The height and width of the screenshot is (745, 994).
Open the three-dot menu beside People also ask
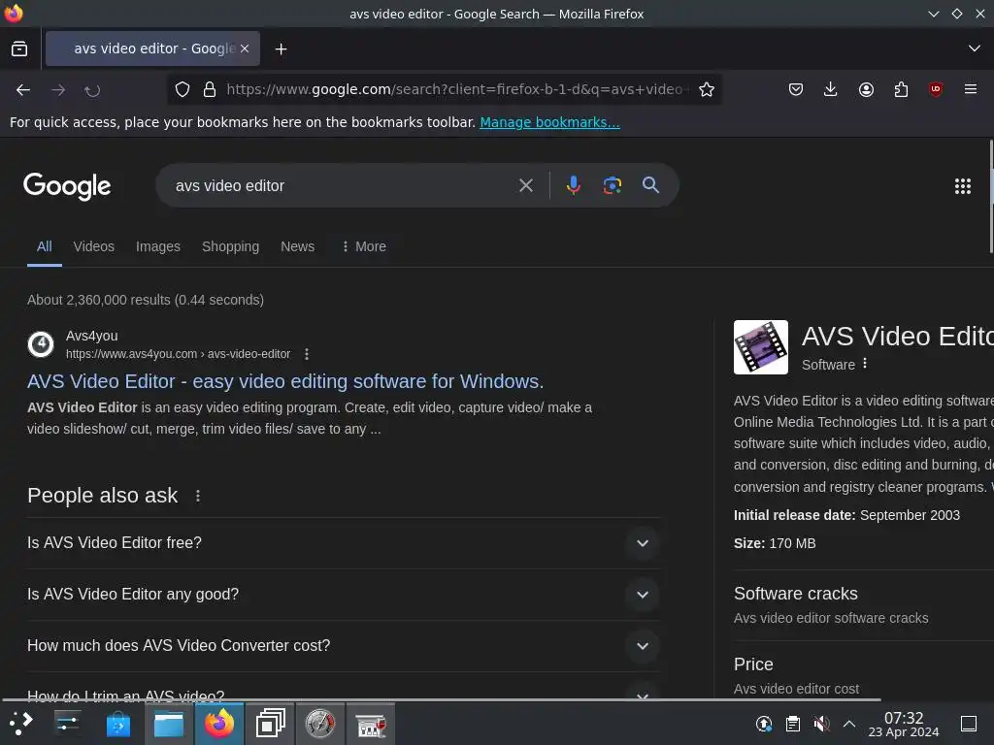198,496
